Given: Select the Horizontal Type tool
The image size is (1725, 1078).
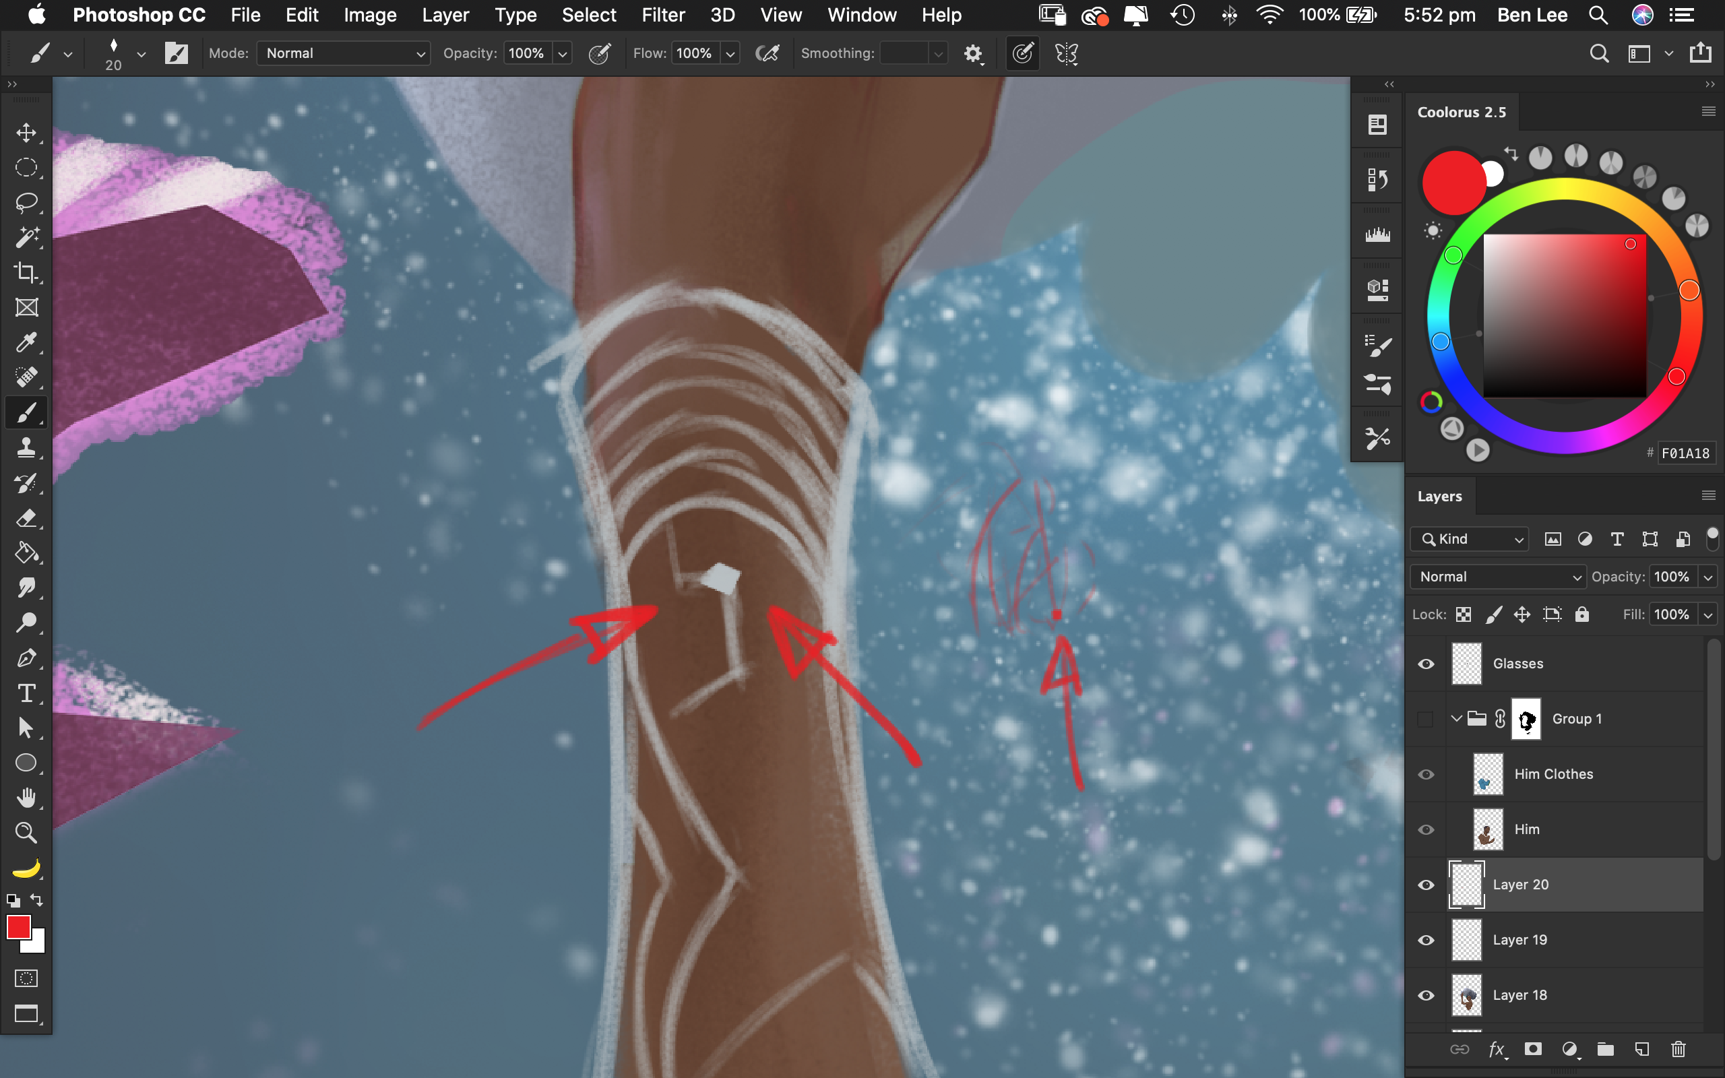Looking at the screenshot, I should (26, 693).
